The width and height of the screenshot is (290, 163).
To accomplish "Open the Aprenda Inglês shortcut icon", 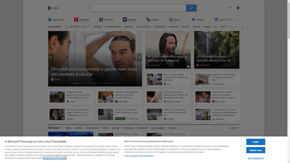I will coord(216,20).
